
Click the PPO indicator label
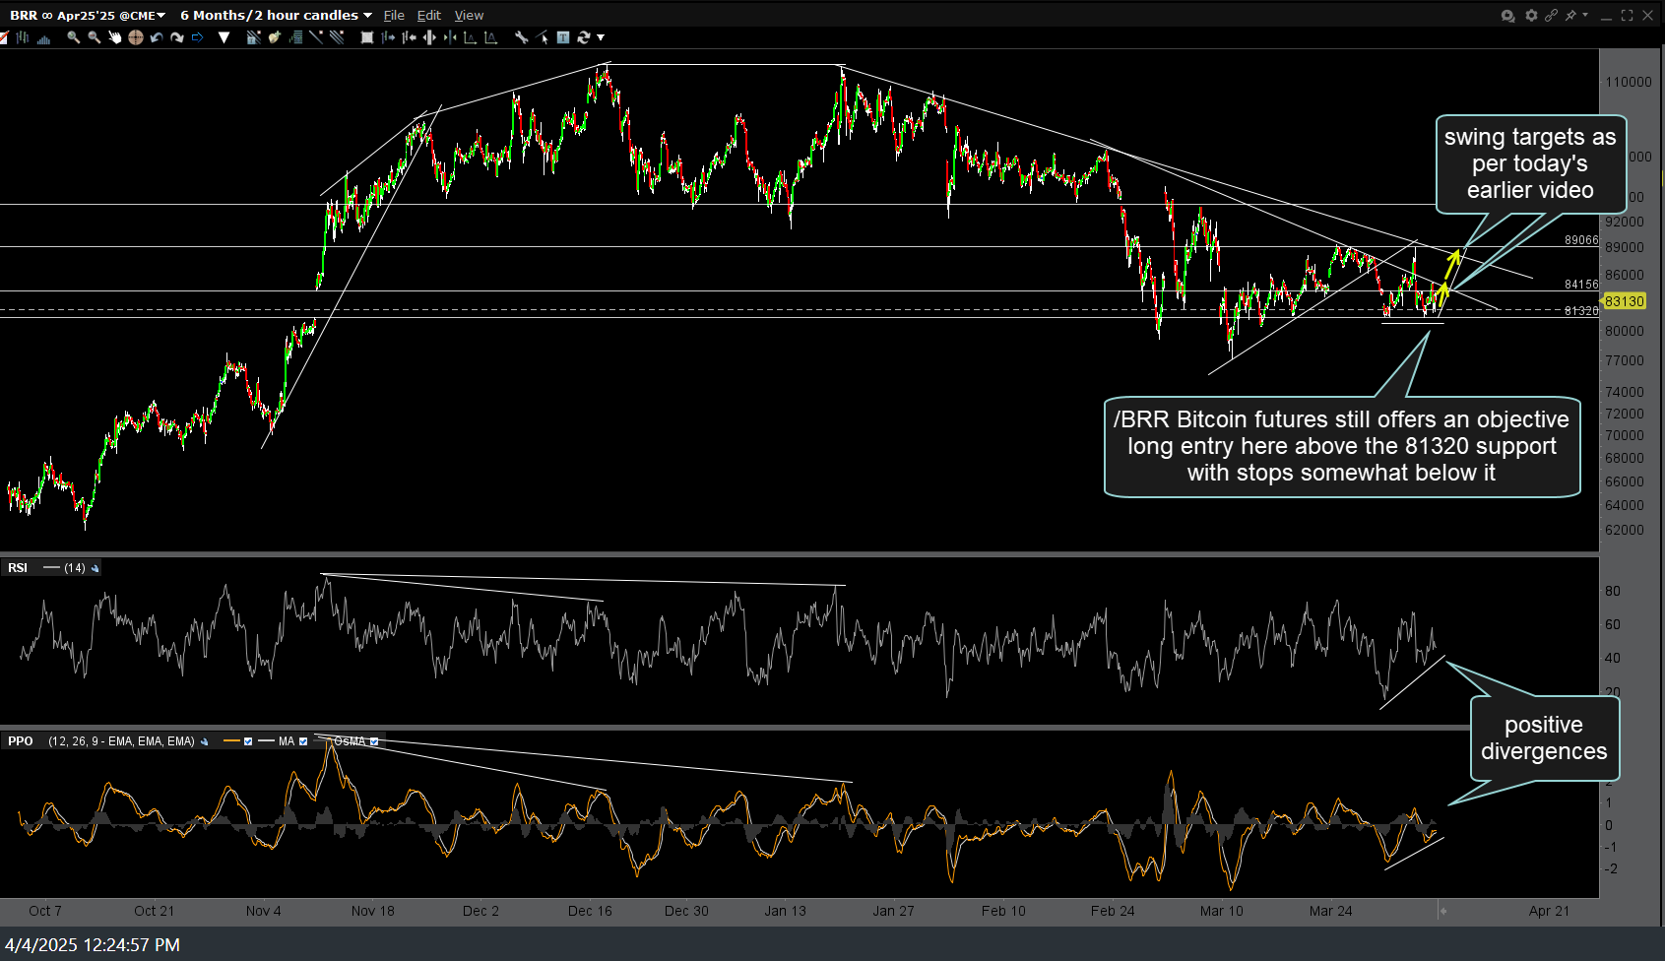(x=20, y=741)
